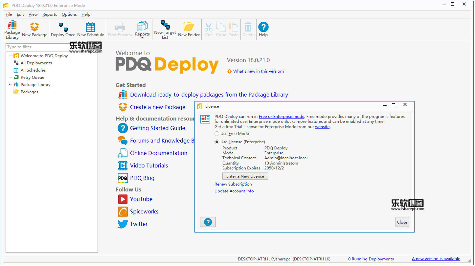Visit the PDQ Blog link
The width and height of the screenshot is (475, 266).
[142, 178]
